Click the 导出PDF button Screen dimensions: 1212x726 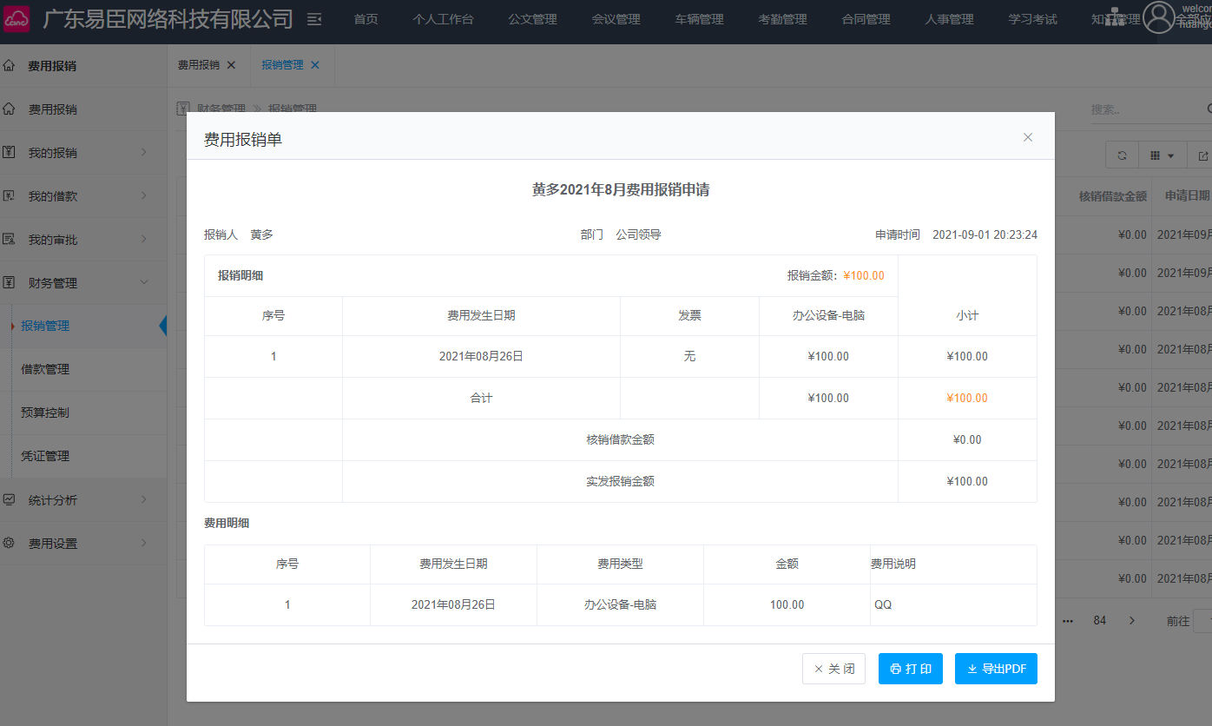(x=996, y=669)
